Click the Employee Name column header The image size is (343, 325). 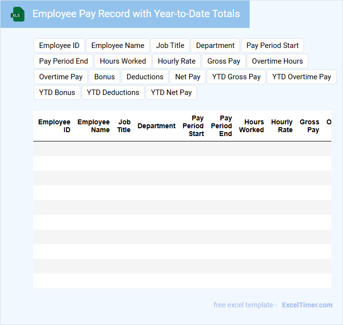(93, 126)
